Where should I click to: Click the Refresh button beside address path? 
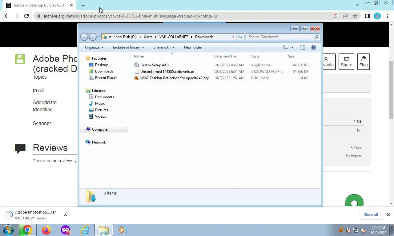(240, 37)
